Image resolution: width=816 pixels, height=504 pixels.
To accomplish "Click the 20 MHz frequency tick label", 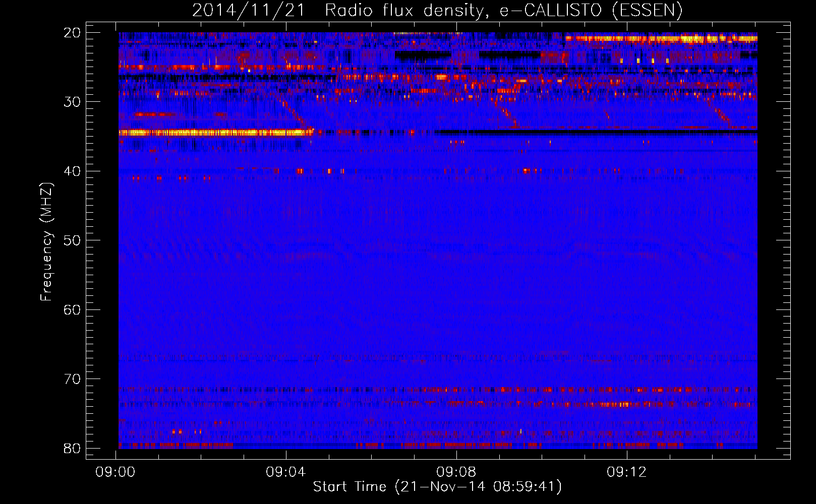I will (72, 33).
